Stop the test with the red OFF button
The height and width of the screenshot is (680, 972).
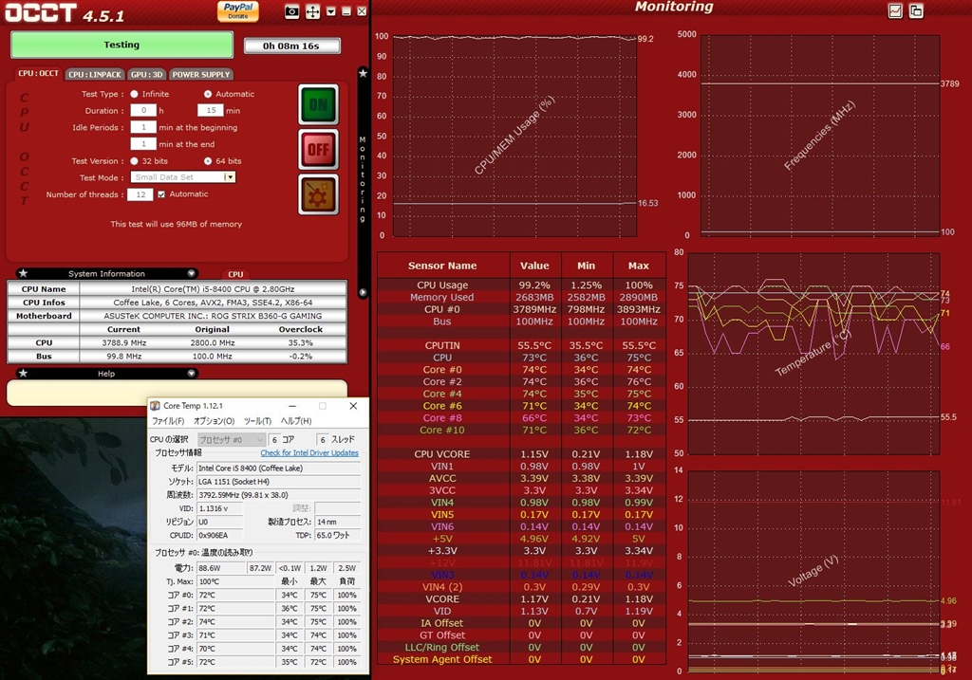[319, 149]
